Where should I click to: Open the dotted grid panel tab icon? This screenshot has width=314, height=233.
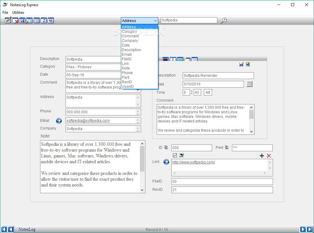(194, 59)
